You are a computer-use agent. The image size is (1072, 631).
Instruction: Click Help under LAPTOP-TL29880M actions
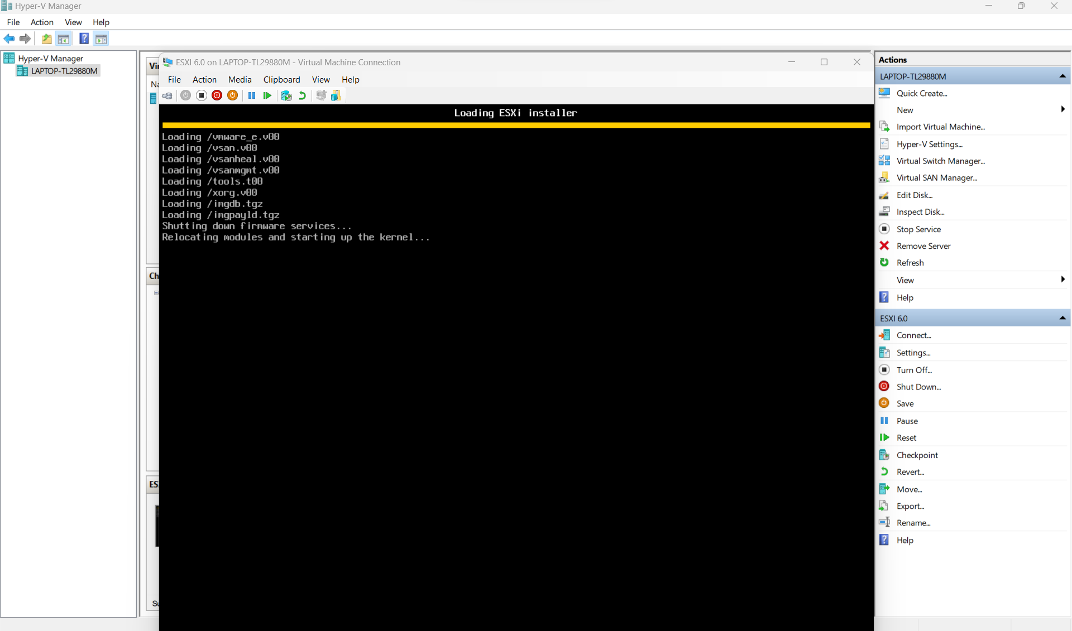point(904,297)
